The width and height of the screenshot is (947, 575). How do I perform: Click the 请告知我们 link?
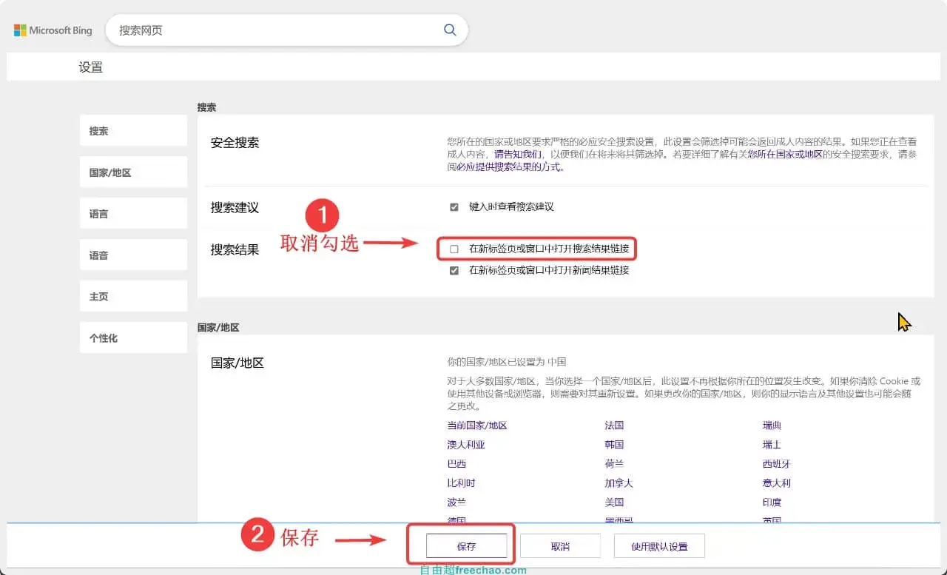[x=518, y=154]
